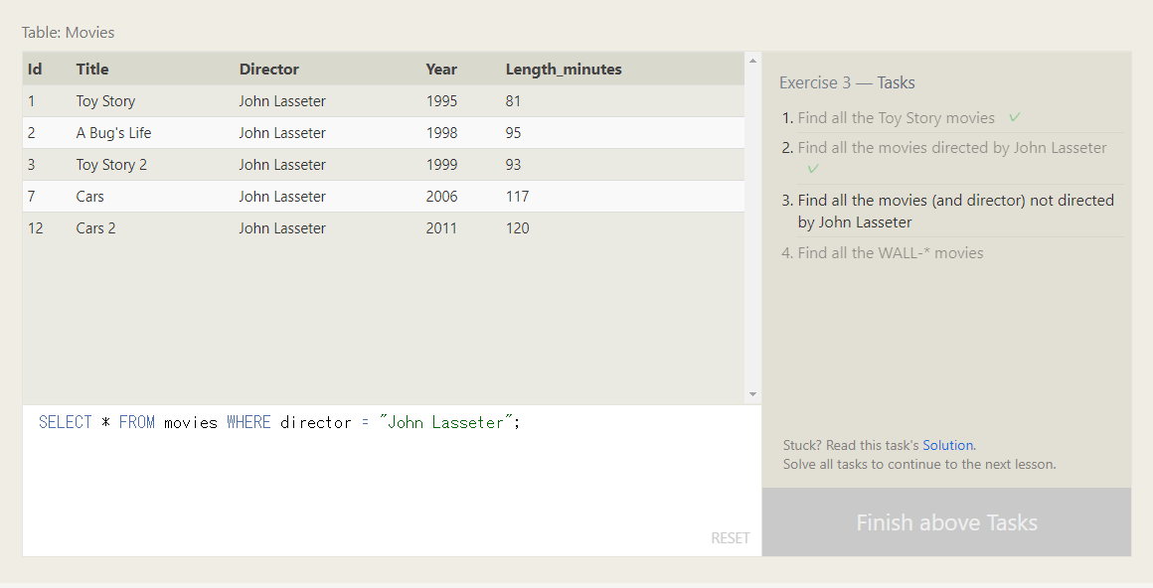Select task 1 Find all Toy Story movies
Screen dimensions: 1153x588
[x=896, y=118]
